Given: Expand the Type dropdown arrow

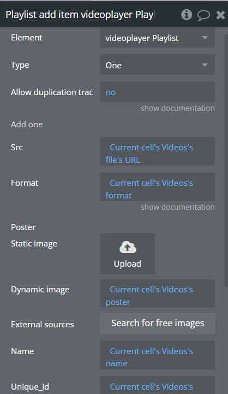Looking at the screenshot, I should [x=205, y=65].
